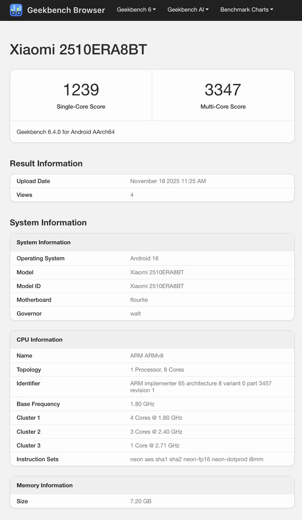The width and height of the screenshot is (302, 520).
Task: Click the Xiaomi 2510ERA8BT page title
Action: [x=78, y=49]
